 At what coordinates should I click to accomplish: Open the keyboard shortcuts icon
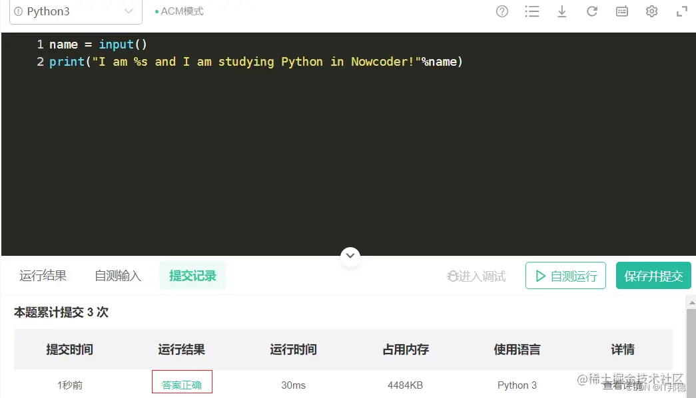coord(622,11)
